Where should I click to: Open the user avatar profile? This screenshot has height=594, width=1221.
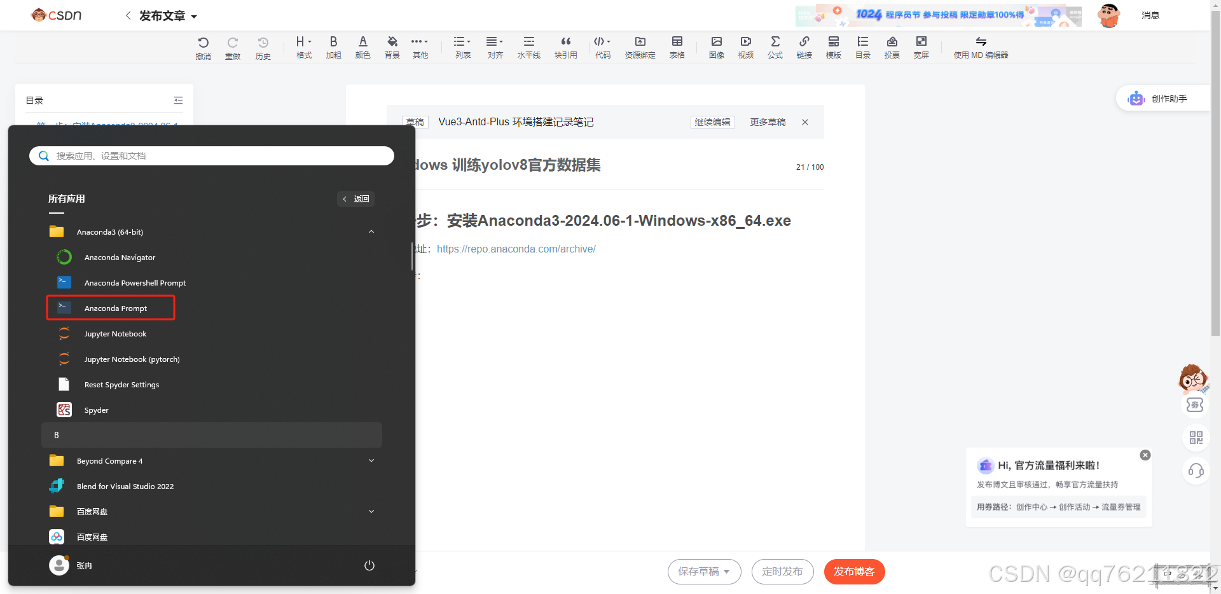click(x=1109, y=15)
